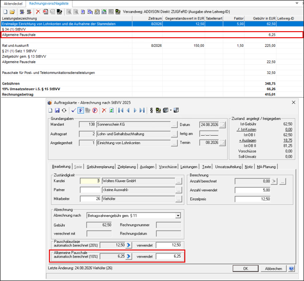Image resolution: width=304 pixels, height=281 pixels.
Task: Switch to the Aktendeckel tab
Action: click(x=13, y=4)
